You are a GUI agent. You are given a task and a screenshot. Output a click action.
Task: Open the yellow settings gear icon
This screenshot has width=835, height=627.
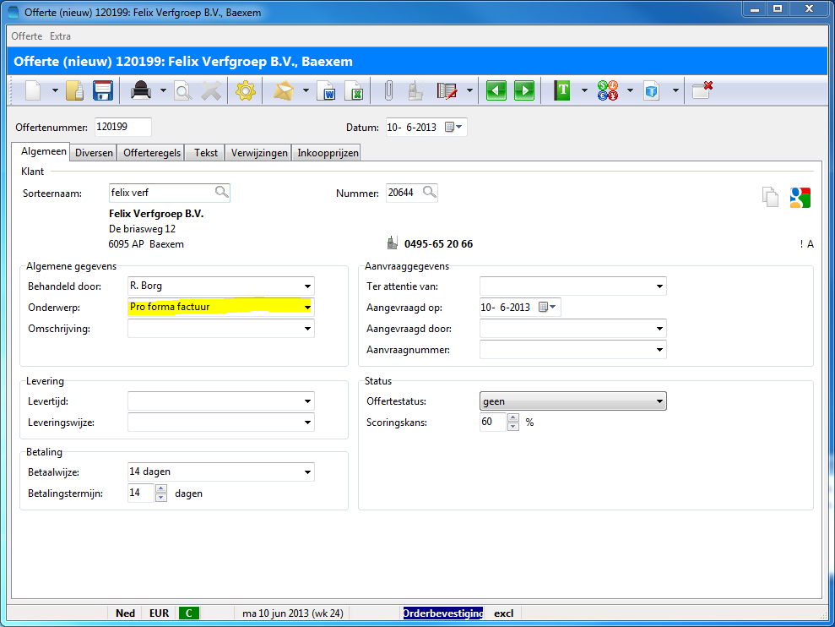[x=245, y=91]
